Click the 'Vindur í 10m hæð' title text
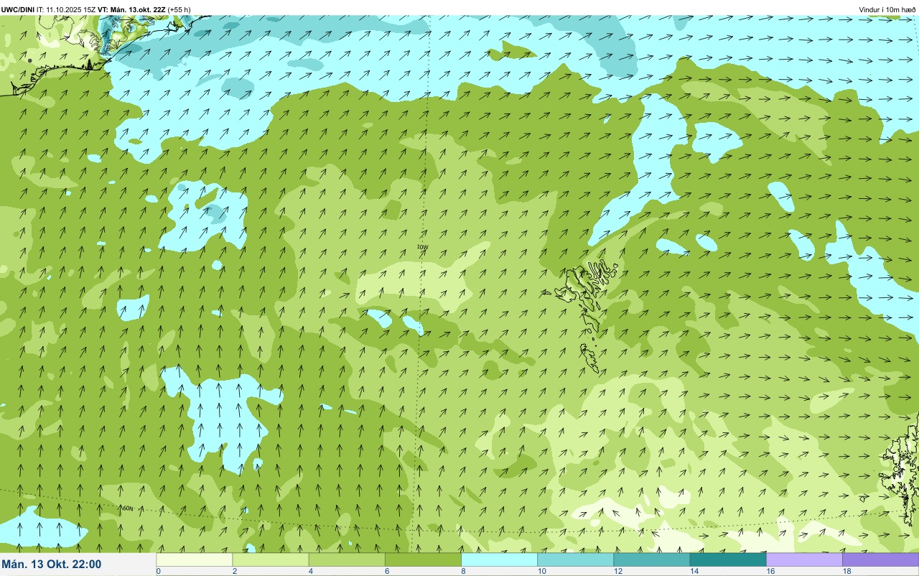The width and height of the screenshot is (919, 576). [887, 9]
